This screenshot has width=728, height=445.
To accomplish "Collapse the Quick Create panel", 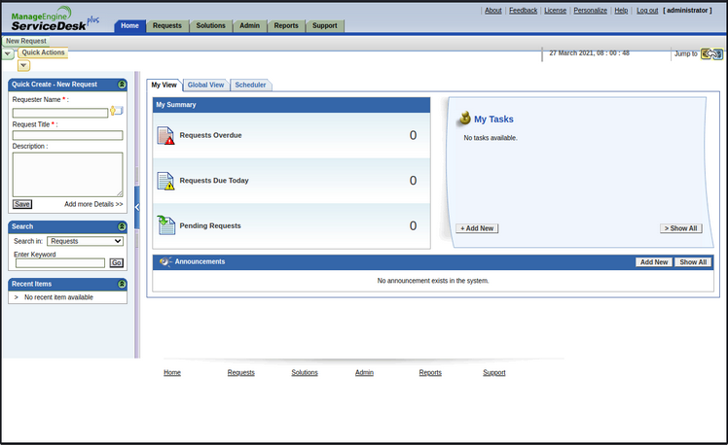I will point(122,85).
